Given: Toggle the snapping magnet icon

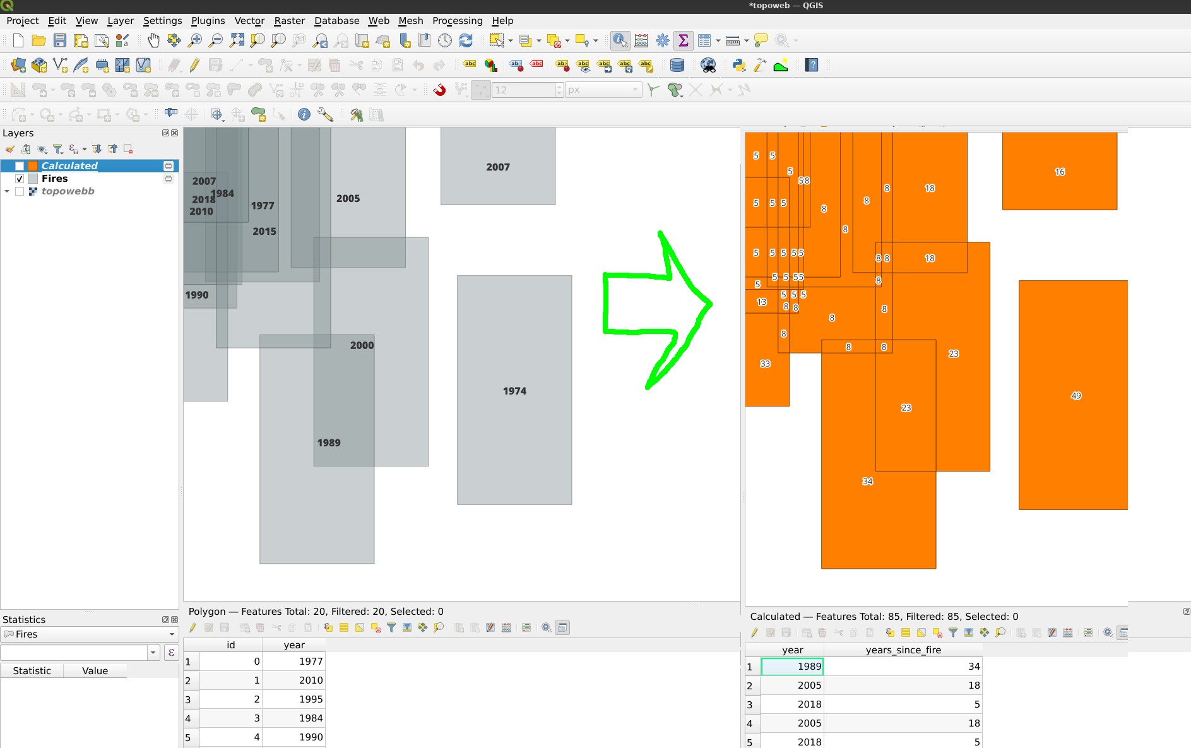Looking at the screenshot, I should click(x=440, y=90).
